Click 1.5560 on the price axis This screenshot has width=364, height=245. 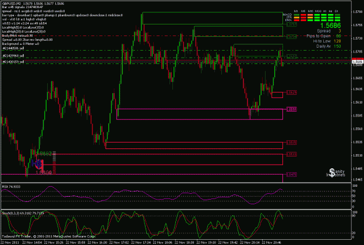(x=358, y=129)
